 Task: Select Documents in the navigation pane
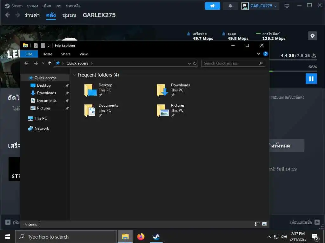pos(47,101)
